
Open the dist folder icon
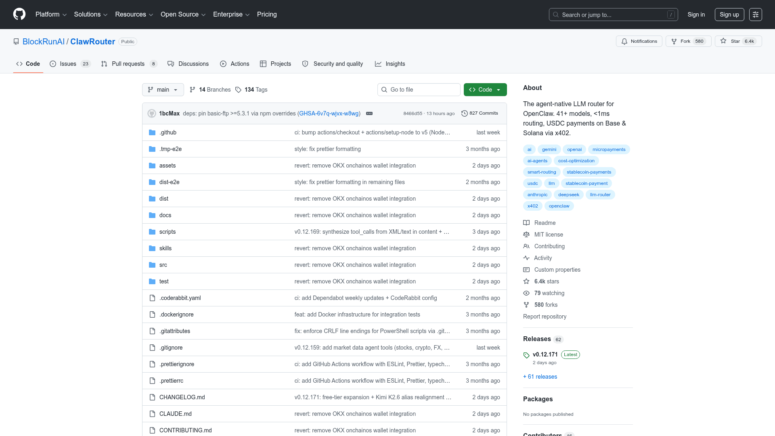[x=152, y=199]
